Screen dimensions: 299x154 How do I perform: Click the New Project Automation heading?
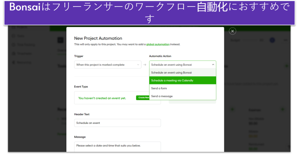point(98,38)
